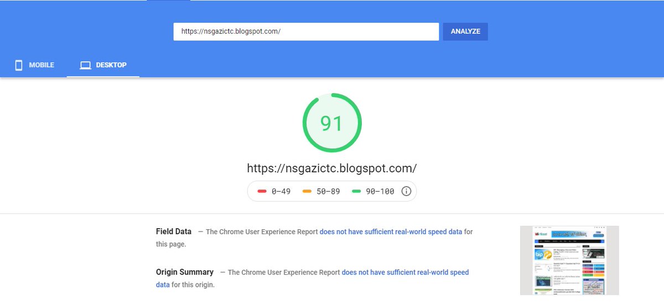Switch to the MOBILE tab
Screen dimensions: 664x304
(x=34, y=65)
